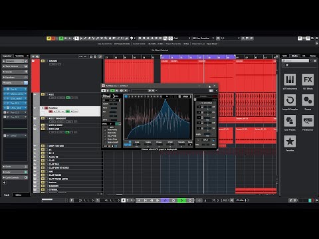
Task: Click the Cutoff slider in LFOTool
Action: coord(114,104)
